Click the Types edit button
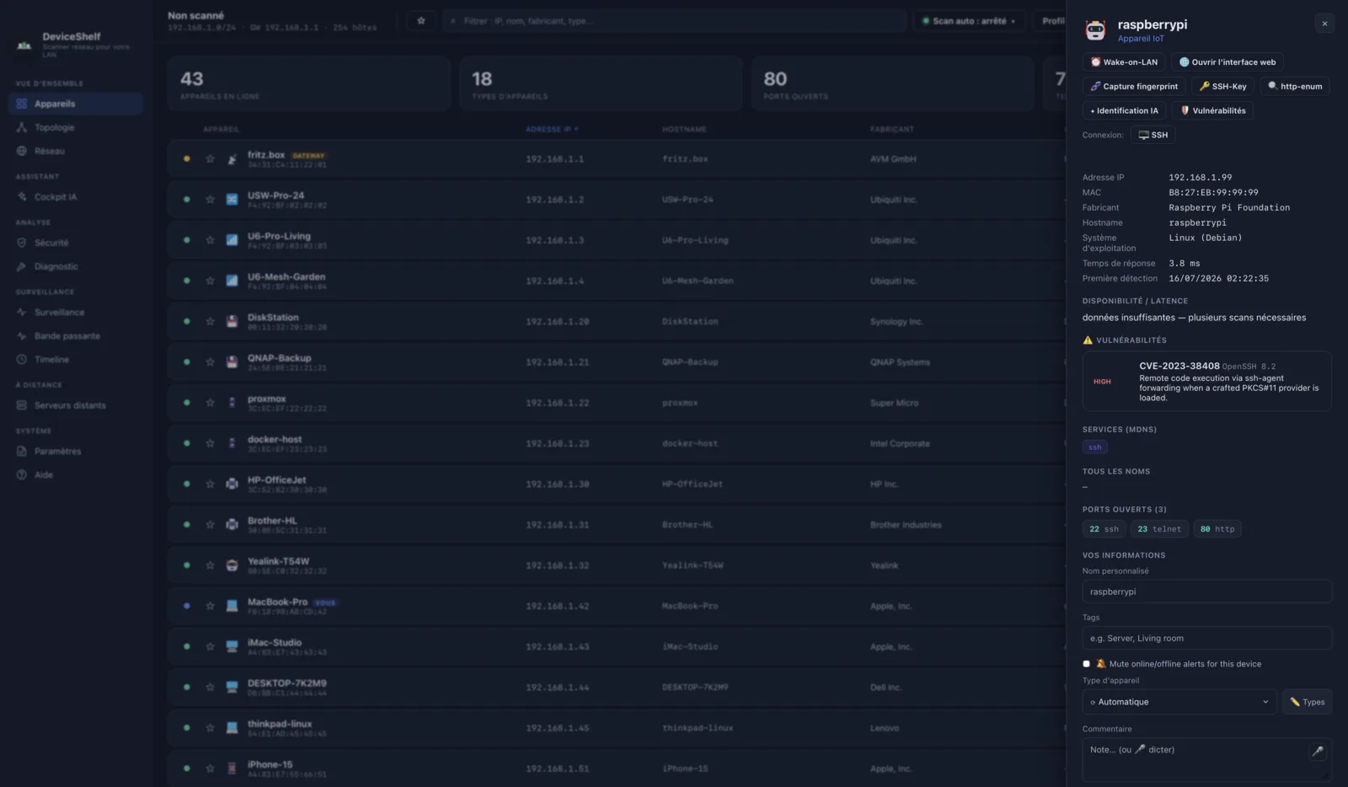The height and width of the screenshot is (787, 1348). pyautogui.click(x=1307, y=702)
